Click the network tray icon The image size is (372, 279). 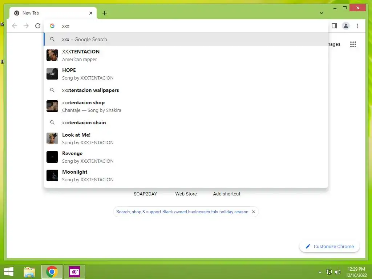(329, 272)
